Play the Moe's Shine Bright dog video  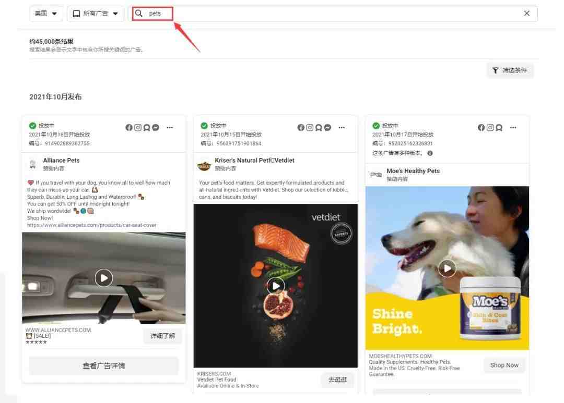click(447, 268)
